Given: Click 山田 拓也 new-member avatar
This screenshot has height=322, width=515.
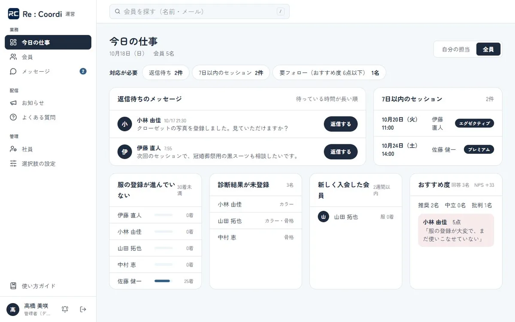Looking at the screenshot, I should 324,217.
